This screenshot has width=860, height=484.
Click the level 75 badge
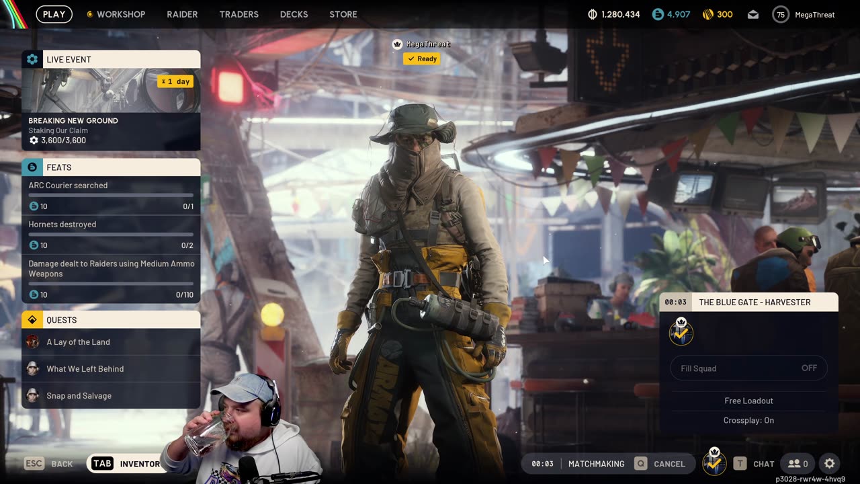point(780,14)
